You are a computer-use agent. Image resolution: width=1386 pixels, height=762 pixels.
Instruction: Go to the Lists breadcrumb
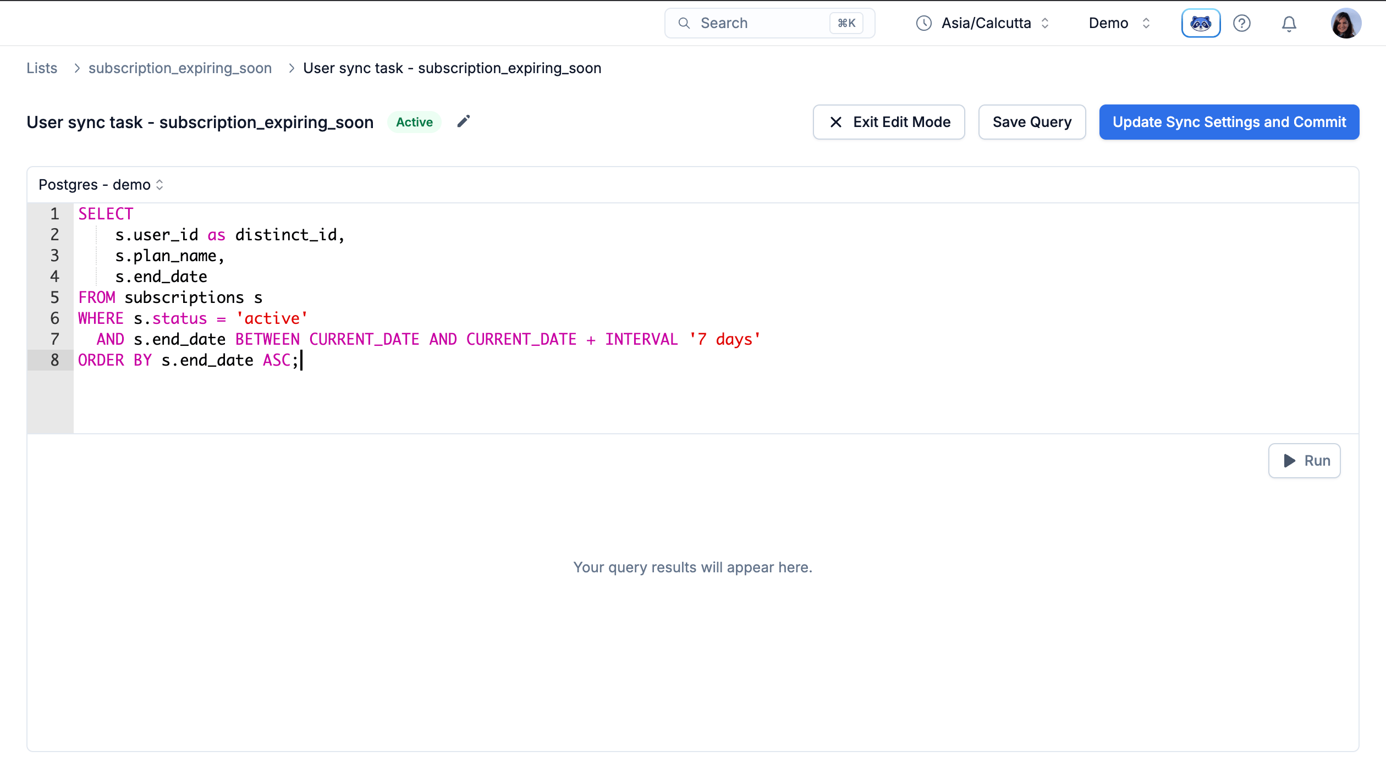point(42,68)
